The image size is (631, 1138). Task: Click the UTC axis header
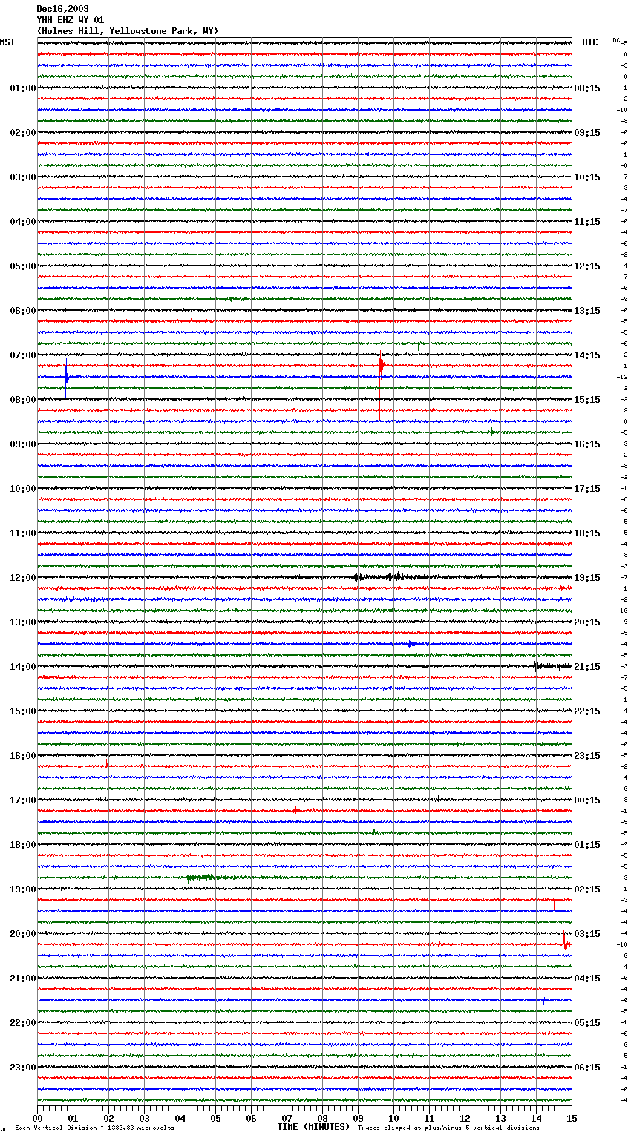click(x=590, y=42)
